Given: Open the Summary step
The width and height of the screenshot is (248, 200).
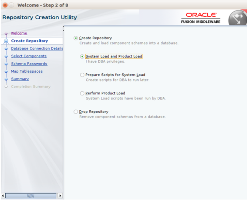Looking at the screenshot, I should (20, 79).
